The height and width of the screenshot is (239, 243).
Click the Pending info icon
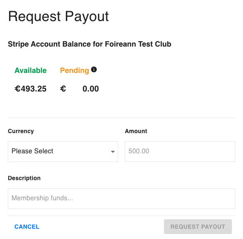click(x=94, y=70)
